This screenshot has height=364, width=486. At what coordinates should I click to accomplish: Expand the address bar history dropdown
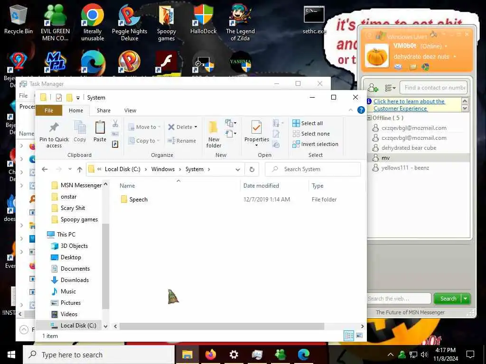tap(238, 169)
